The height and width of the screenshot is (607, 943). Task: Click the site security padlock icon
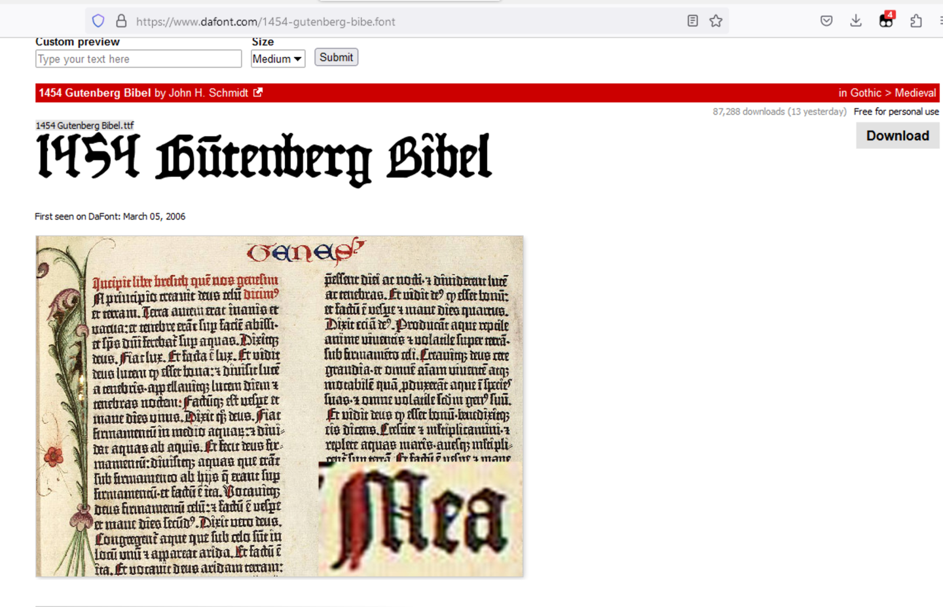point(121,21)
